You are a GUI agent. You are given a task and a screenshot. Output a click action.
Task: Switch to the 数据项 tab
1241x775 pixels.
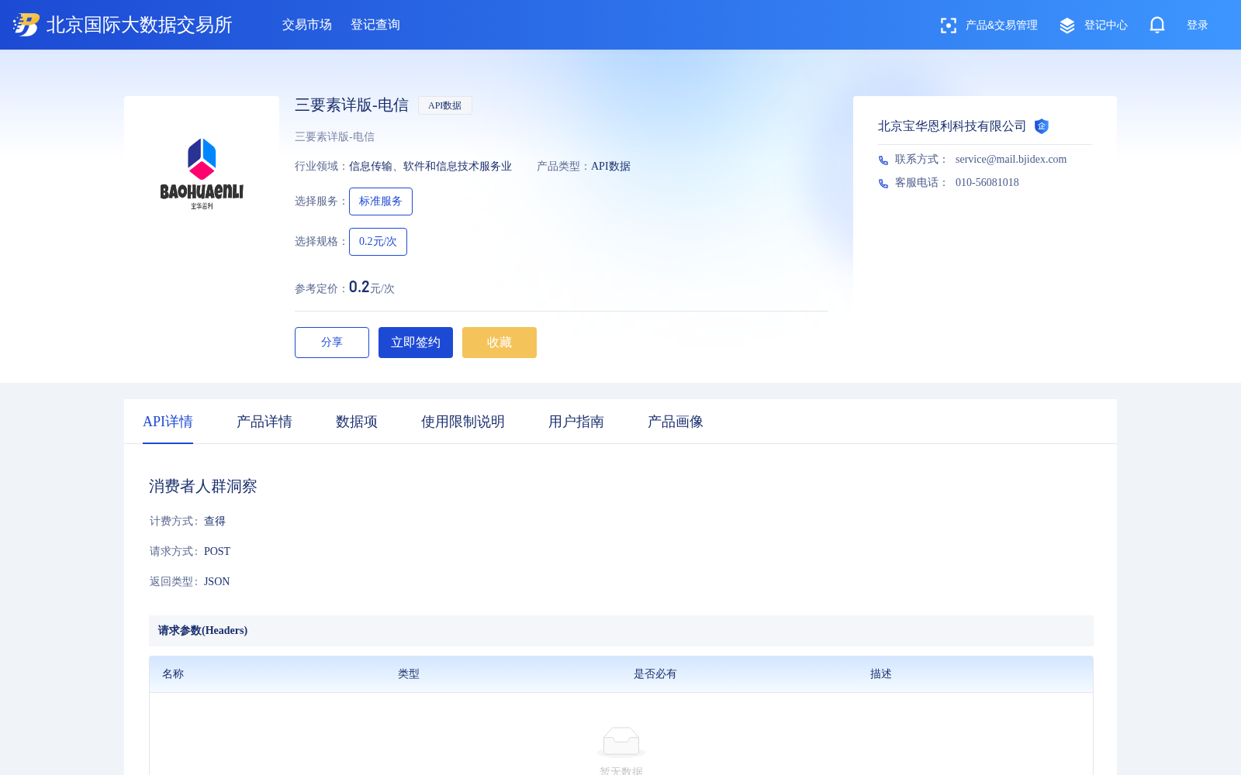pyautogui.click(x=357, y=422)
